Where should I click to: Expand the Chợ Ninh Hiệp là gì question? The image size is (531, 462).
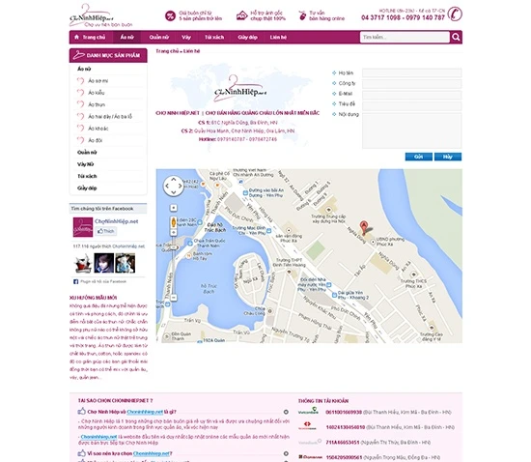pos(286,412)
